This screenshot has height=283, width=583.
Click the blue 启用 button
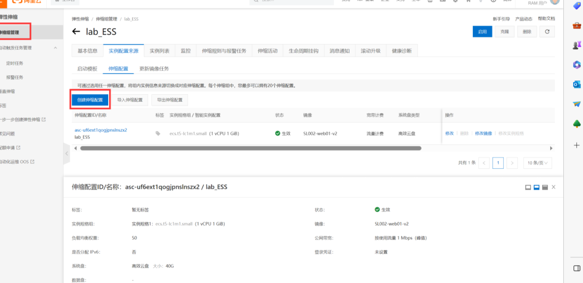coord(482,32)
